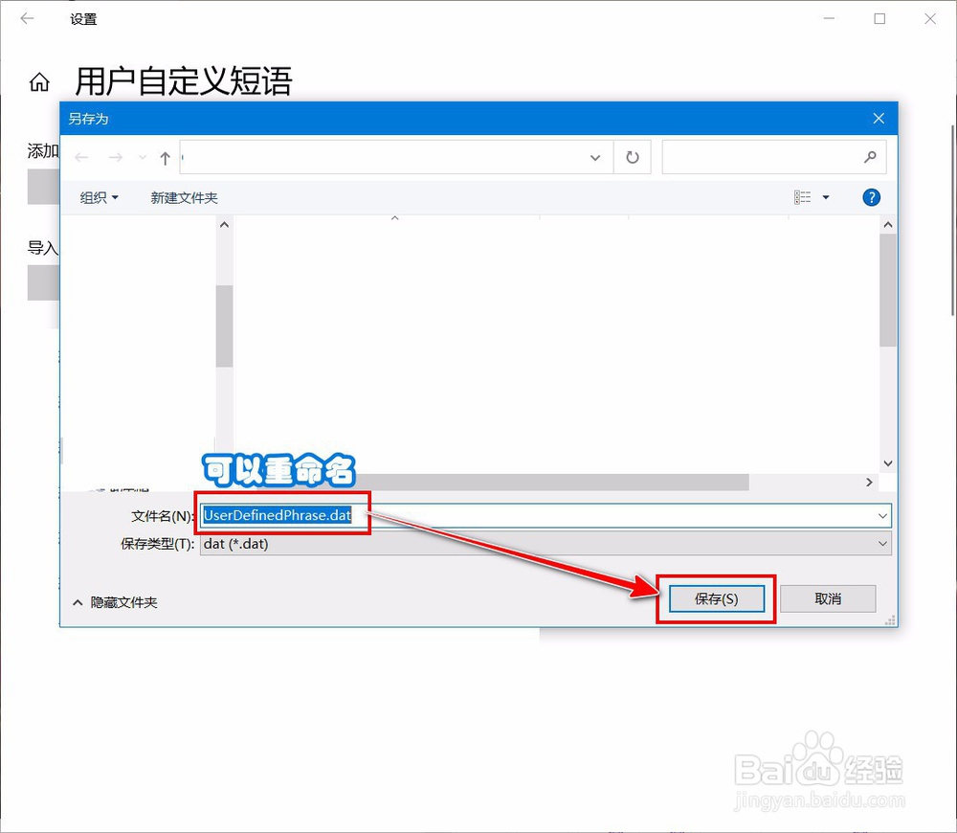Click the Settings window back arrow
This screenshot has height=833, width=957.
tap(27, 19)
